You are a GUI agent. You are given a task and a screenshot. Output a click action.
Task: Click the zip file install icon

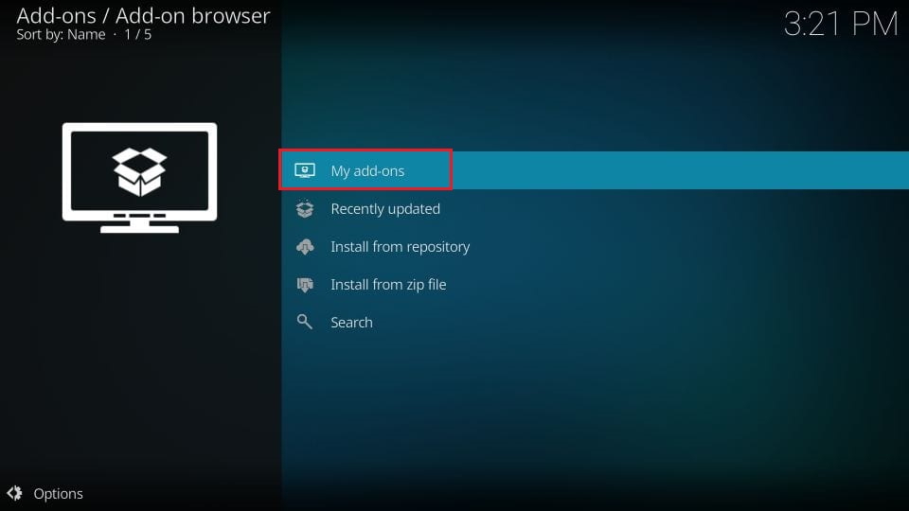pyautogui.click(x=305, y=285)
